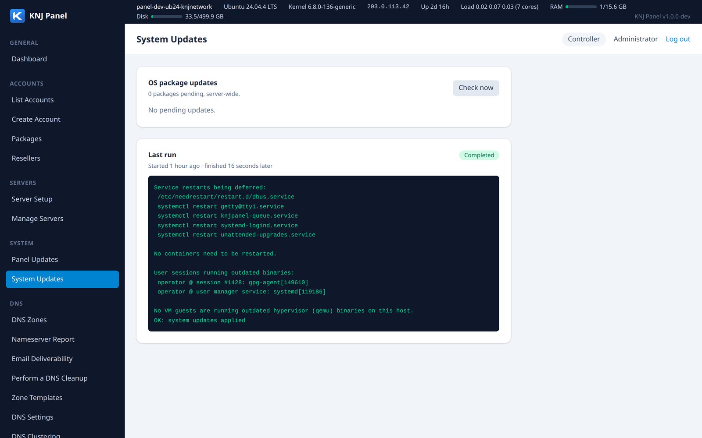
Task: Click the KNJ Panel v1.0.0-dev version
Action: coord(662,17)
